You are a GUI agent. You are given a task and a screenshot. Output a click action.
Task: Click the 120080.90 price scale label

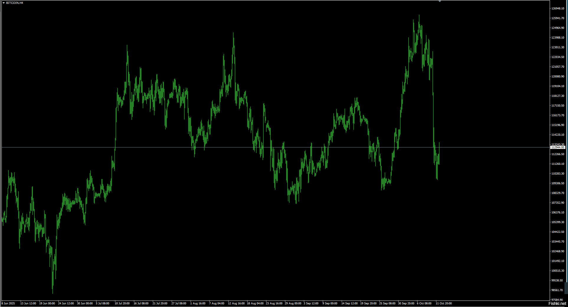point(558,77)
